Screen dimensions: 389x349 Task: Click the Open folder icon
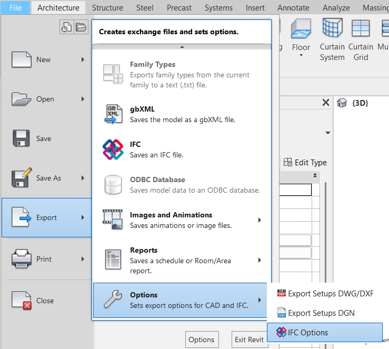pos(22,99)
